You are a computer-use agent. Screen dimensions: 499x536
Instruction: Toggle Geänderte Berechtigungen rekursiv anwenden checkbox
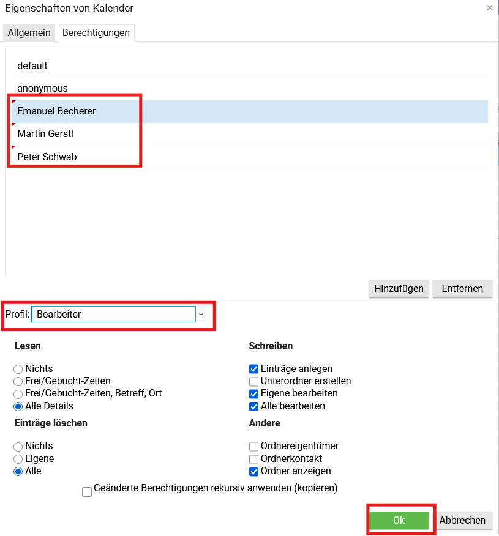point(87,491)
